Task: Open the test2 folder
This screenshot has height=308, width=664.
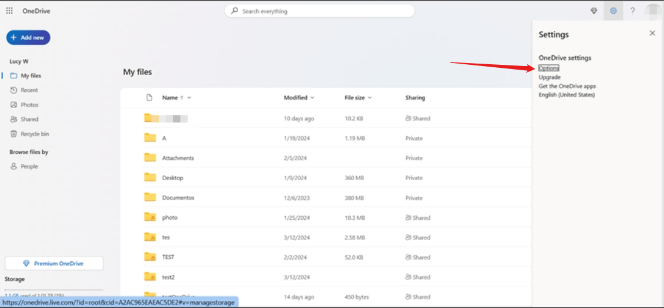Action: coord(168,277)
